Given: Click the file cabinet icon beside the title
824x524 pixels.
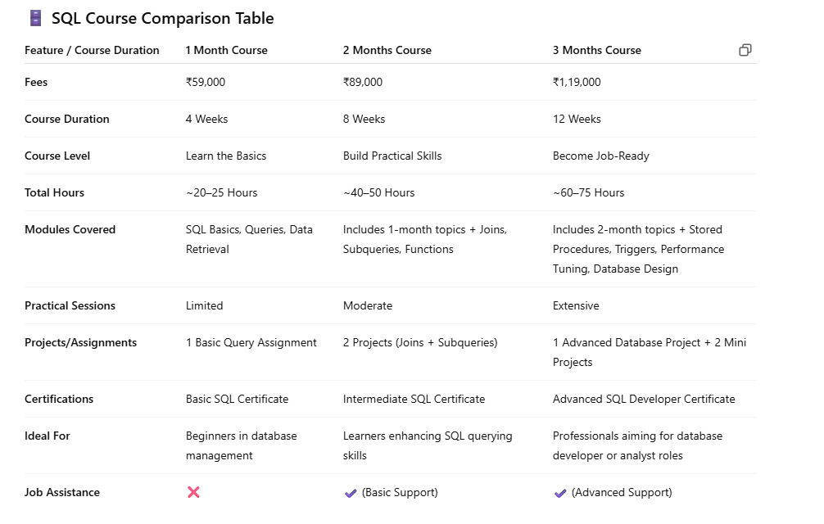Looking at the screenshot, I should coord(35,18).
